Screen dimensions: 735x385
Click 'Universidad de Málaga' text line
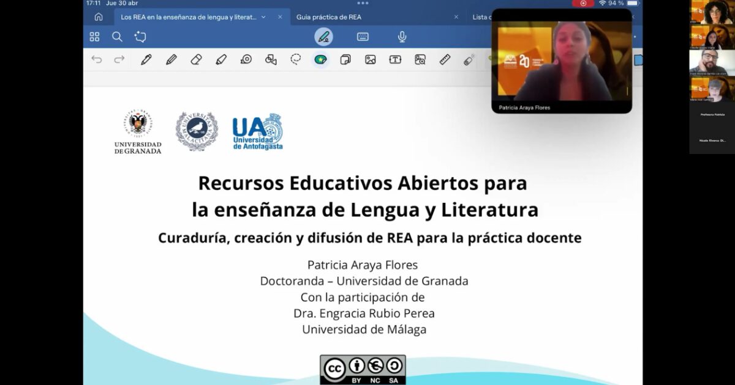click(364, 329)
